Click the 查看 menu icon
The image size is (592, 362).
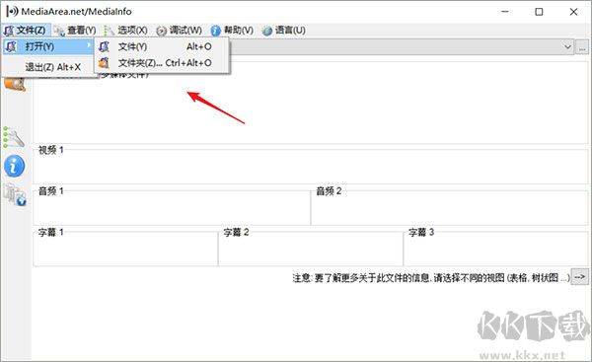pos(59,31)
